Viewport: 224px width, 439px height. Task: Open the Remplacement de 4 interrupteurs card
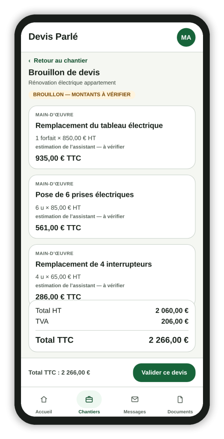click(x=112, y=272)
